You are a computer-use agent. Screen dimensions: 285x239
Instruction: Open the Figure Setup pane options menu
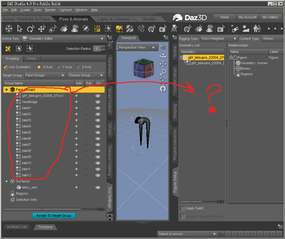click(175, 38)
